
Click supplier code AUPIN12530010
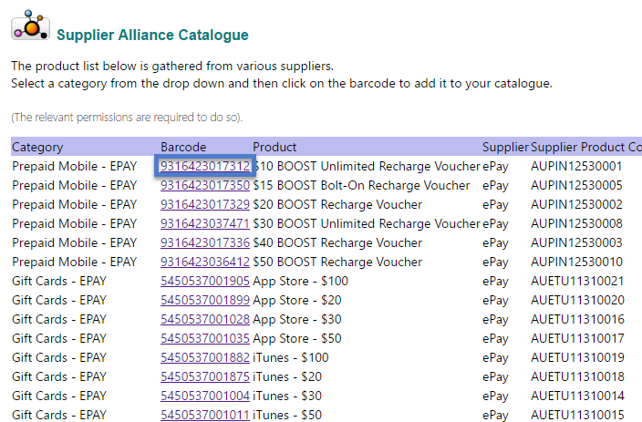pos(576,262)
